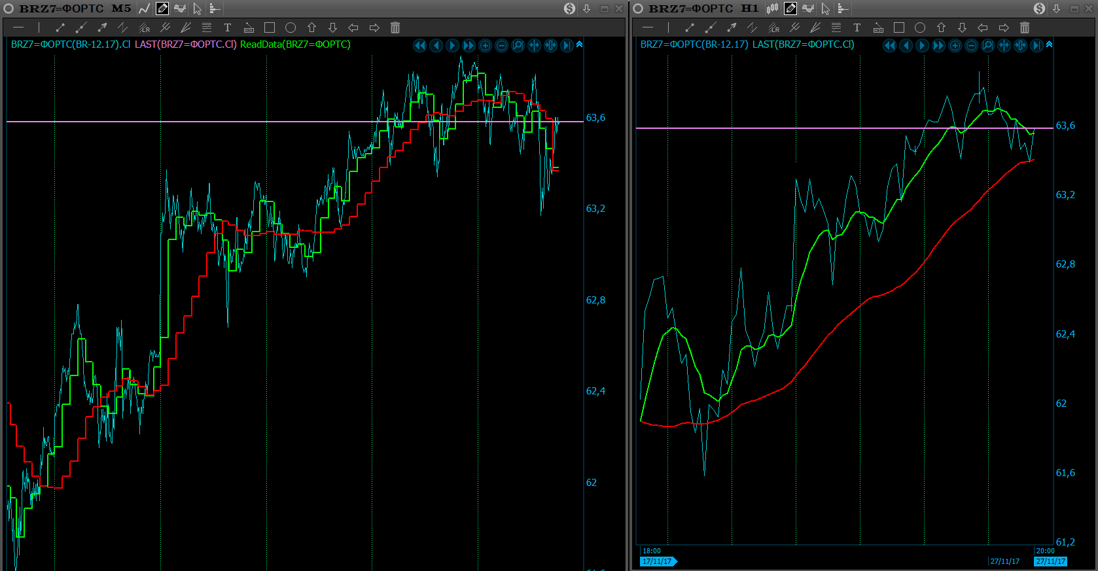Collapse M5 chart legend with double chevron
The image size is (1098, 571).
[579, 44]
